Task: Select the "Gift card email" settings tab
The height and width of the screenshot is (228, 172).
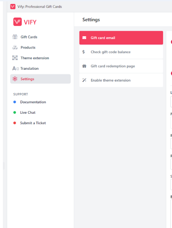Action: 103,38
